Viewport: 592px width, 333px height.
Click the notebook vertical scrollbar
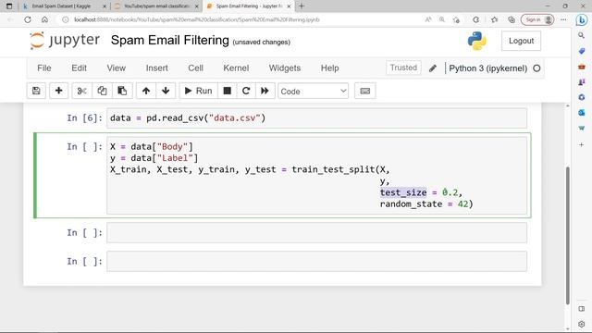click(567, 236)
